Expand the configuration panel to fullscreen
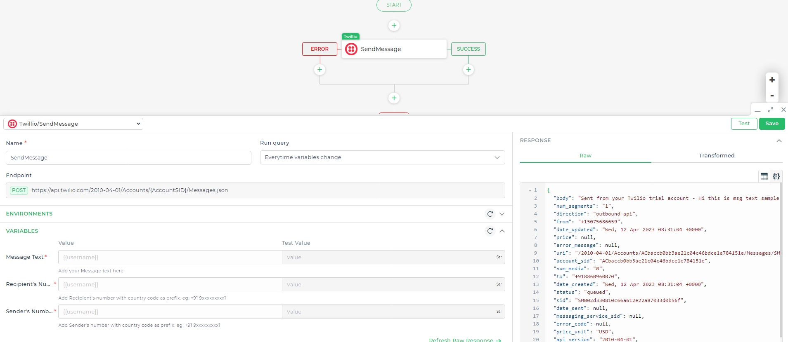 click(770, 110)
